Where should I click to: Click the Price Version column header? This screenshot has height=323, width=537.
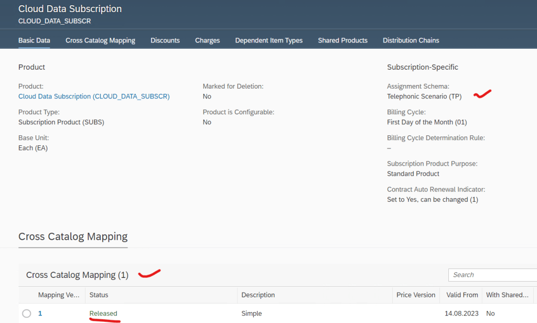point(415,295)
